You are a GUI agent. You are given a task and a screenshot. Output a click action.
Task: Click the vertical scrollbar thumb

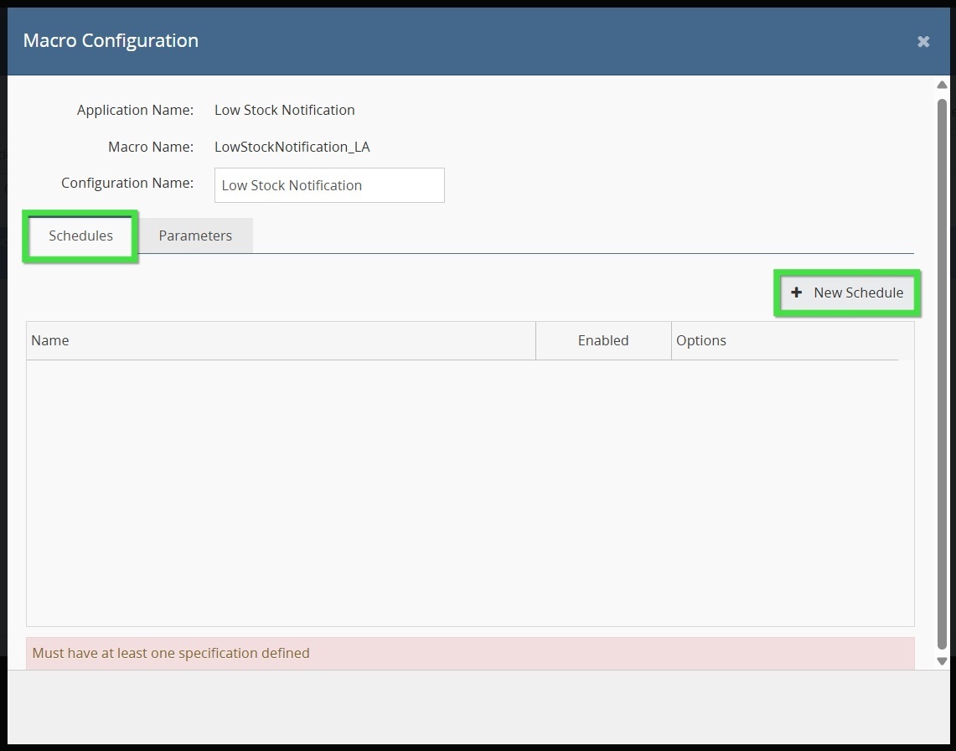tap(942, 369)
